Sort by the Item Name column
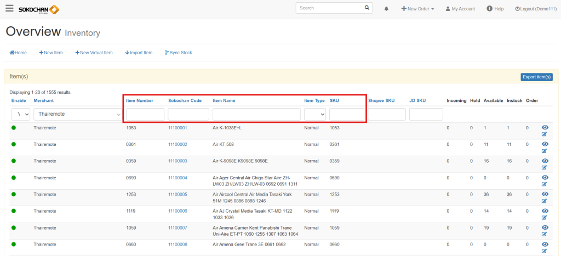Screen dimensions: 561x256 click(224, 101)
